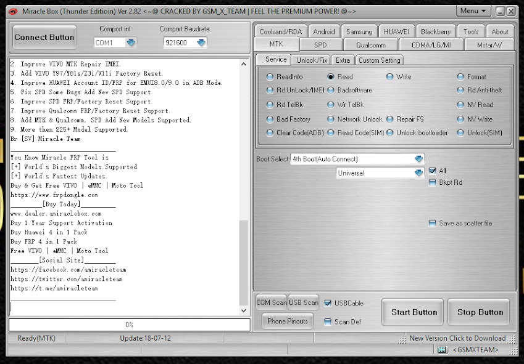
Task: Click the Miracle Box app logo icon
Action: 13,12
